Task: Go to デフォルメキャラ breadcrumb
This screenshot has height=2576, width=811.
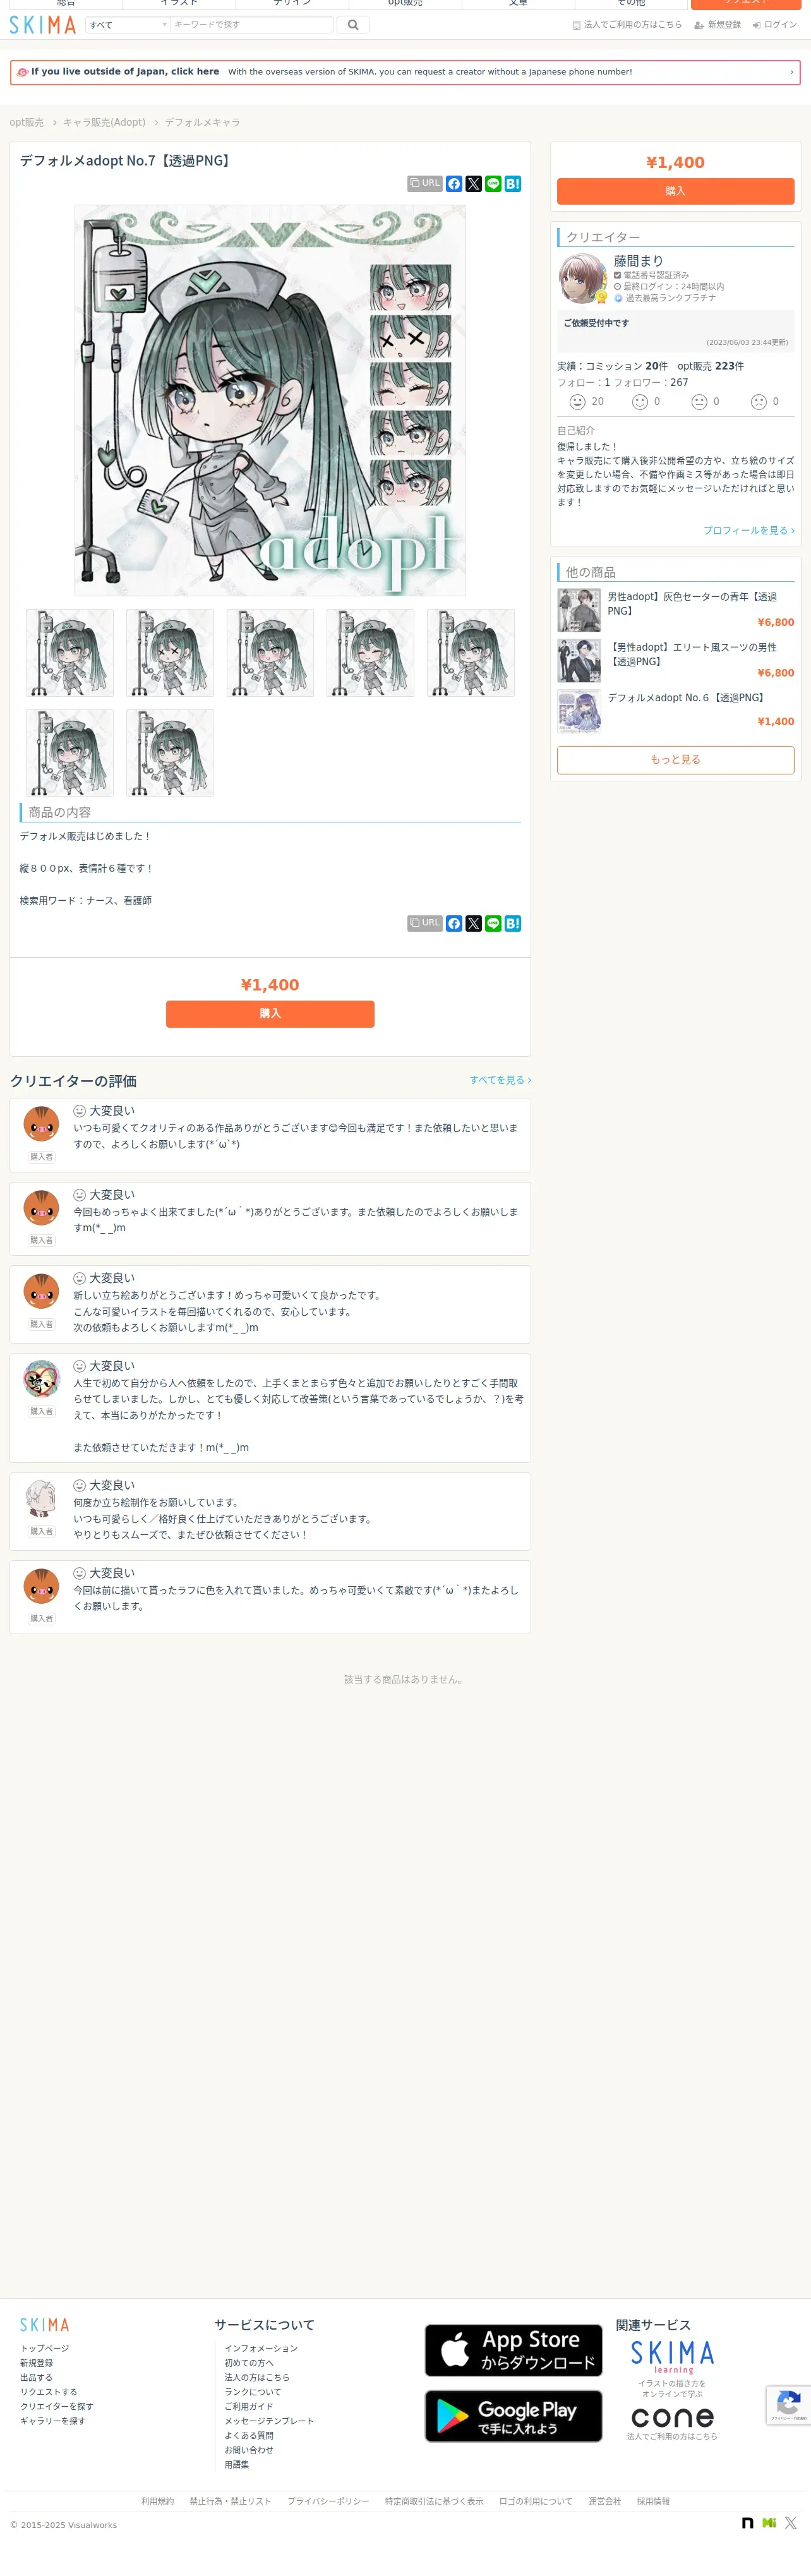Action: coord(202,123)
